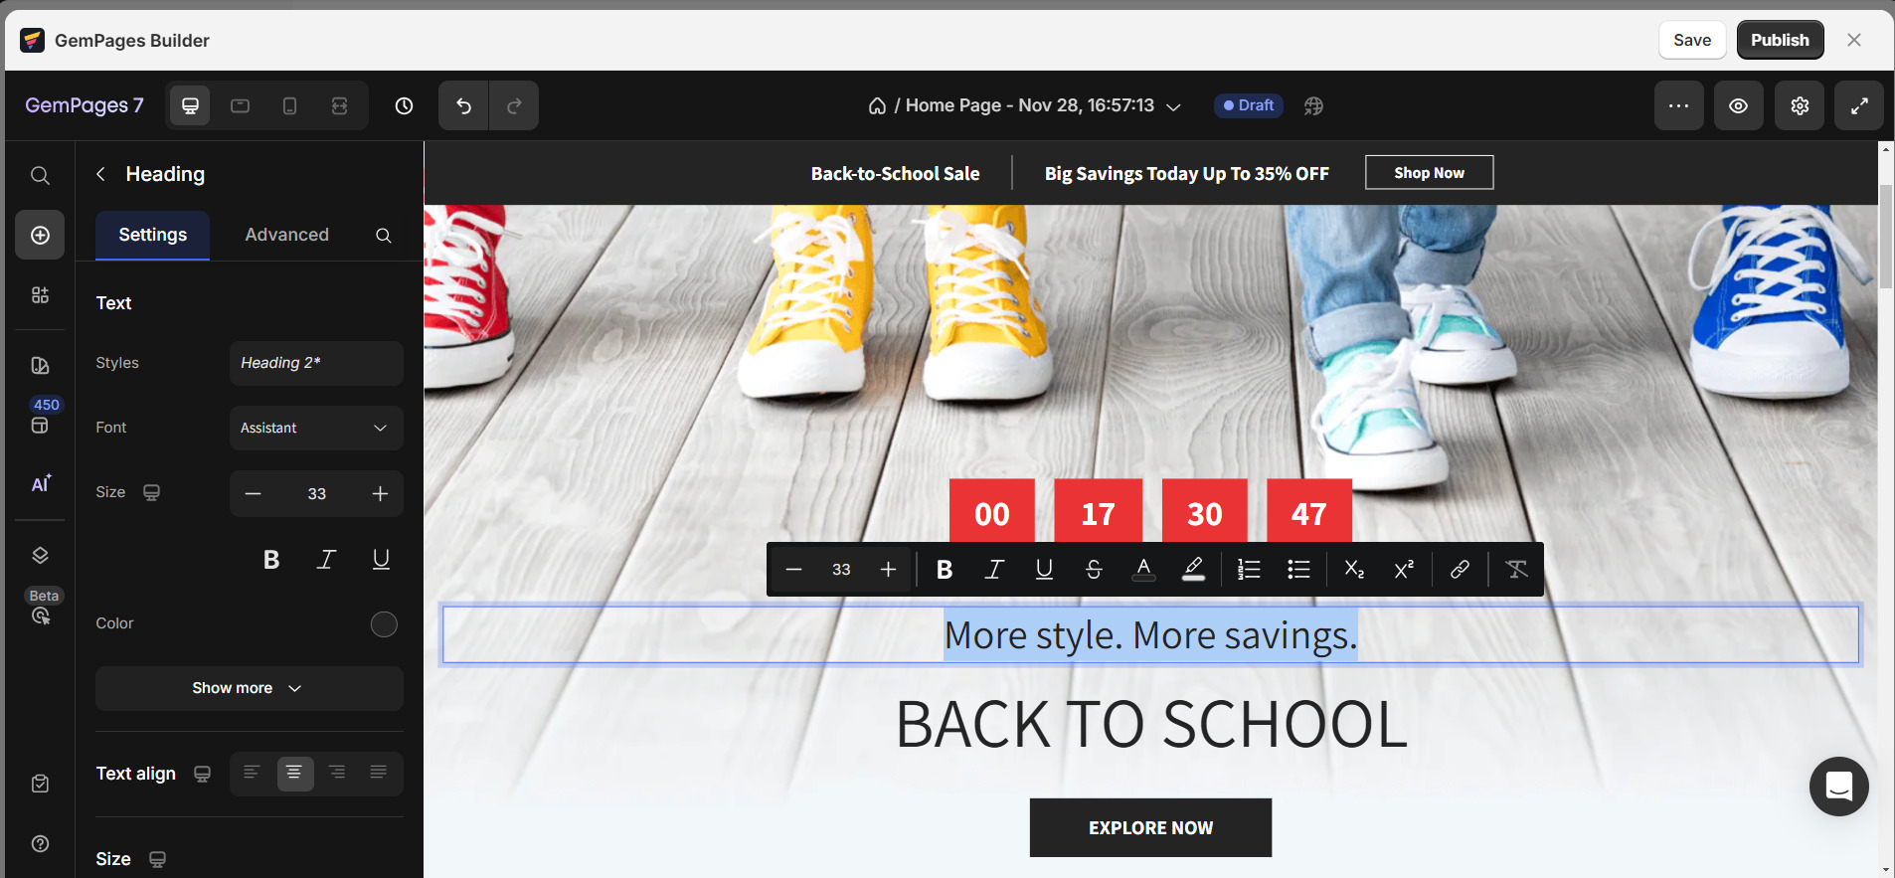Image resolution: width=1895 pixels, height=878 pixels.
Task: Apply superscript formatting
Action: pyautogui.click(x=1404, y=569)
